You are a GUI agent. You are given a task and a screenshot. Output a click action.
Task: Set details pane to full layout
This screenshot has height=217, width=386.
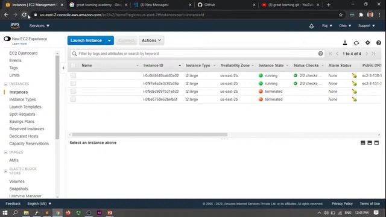coord(376,143)
